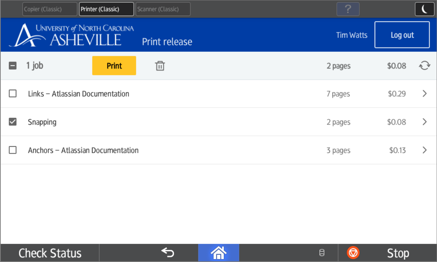Image resolution: width=437 pixels, height=262 pixels.
Task: Toggle the select-all jobs checkbox
Action: 13,66
